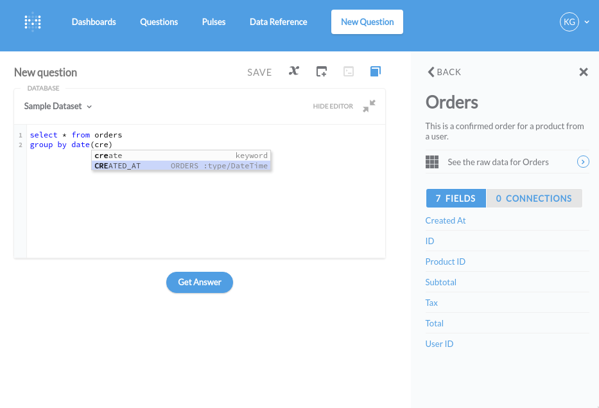Open the Subtotal field
599x408 pixels.
441,282
